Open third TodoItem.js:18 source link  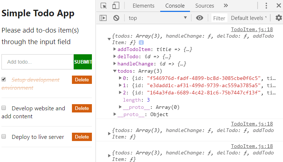click(x=252, y=146)
